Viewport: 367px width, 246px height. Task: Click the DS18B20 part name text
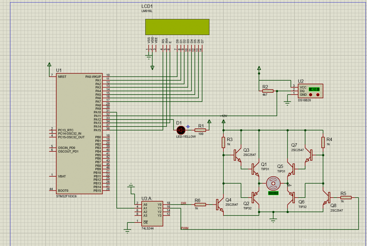tap(304, 100)
